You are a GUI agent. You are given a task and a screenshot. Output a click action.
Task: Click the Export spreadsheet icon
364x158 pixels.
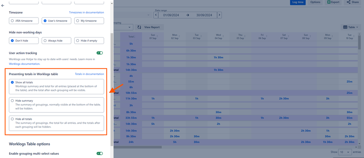pyautogui.click(x=329, y=2)
